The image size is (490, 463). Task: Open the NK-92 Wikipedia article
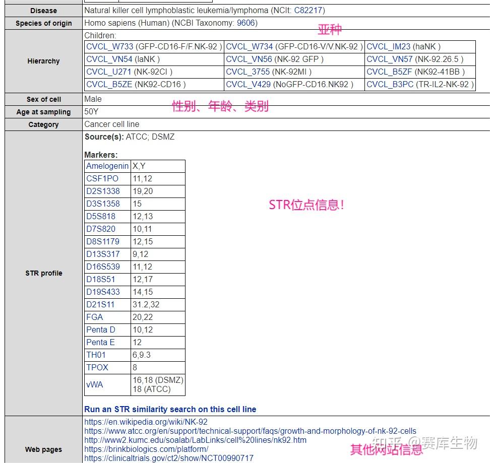coord(146,422)
